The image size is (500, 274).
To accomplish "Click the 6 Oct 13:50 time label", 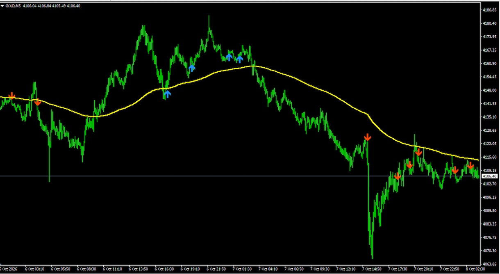I will pyautogui.click(x=139, y=269).
